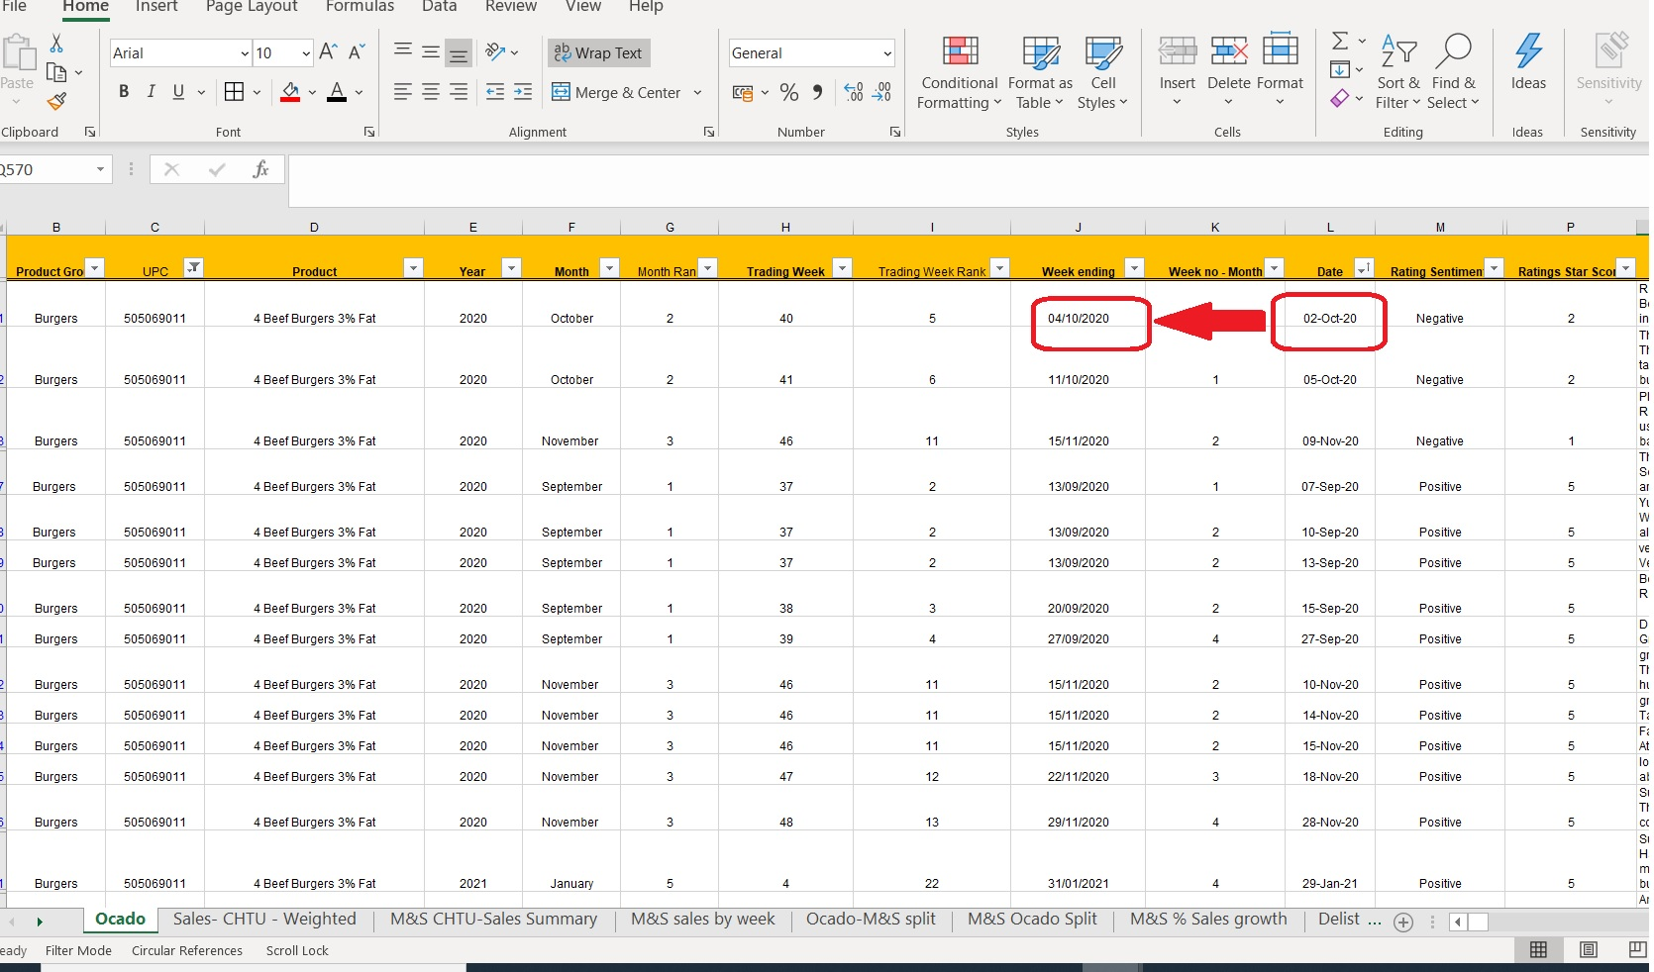The image size is (1654, 972).
Task: Click the Insert Function fx icon
Action: 260,169
